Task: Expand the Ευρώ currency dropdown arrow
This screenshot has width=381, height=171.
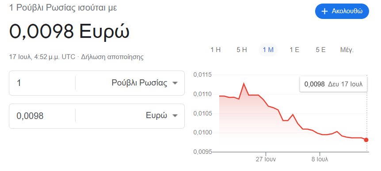Action: click(x=175, y=116)
